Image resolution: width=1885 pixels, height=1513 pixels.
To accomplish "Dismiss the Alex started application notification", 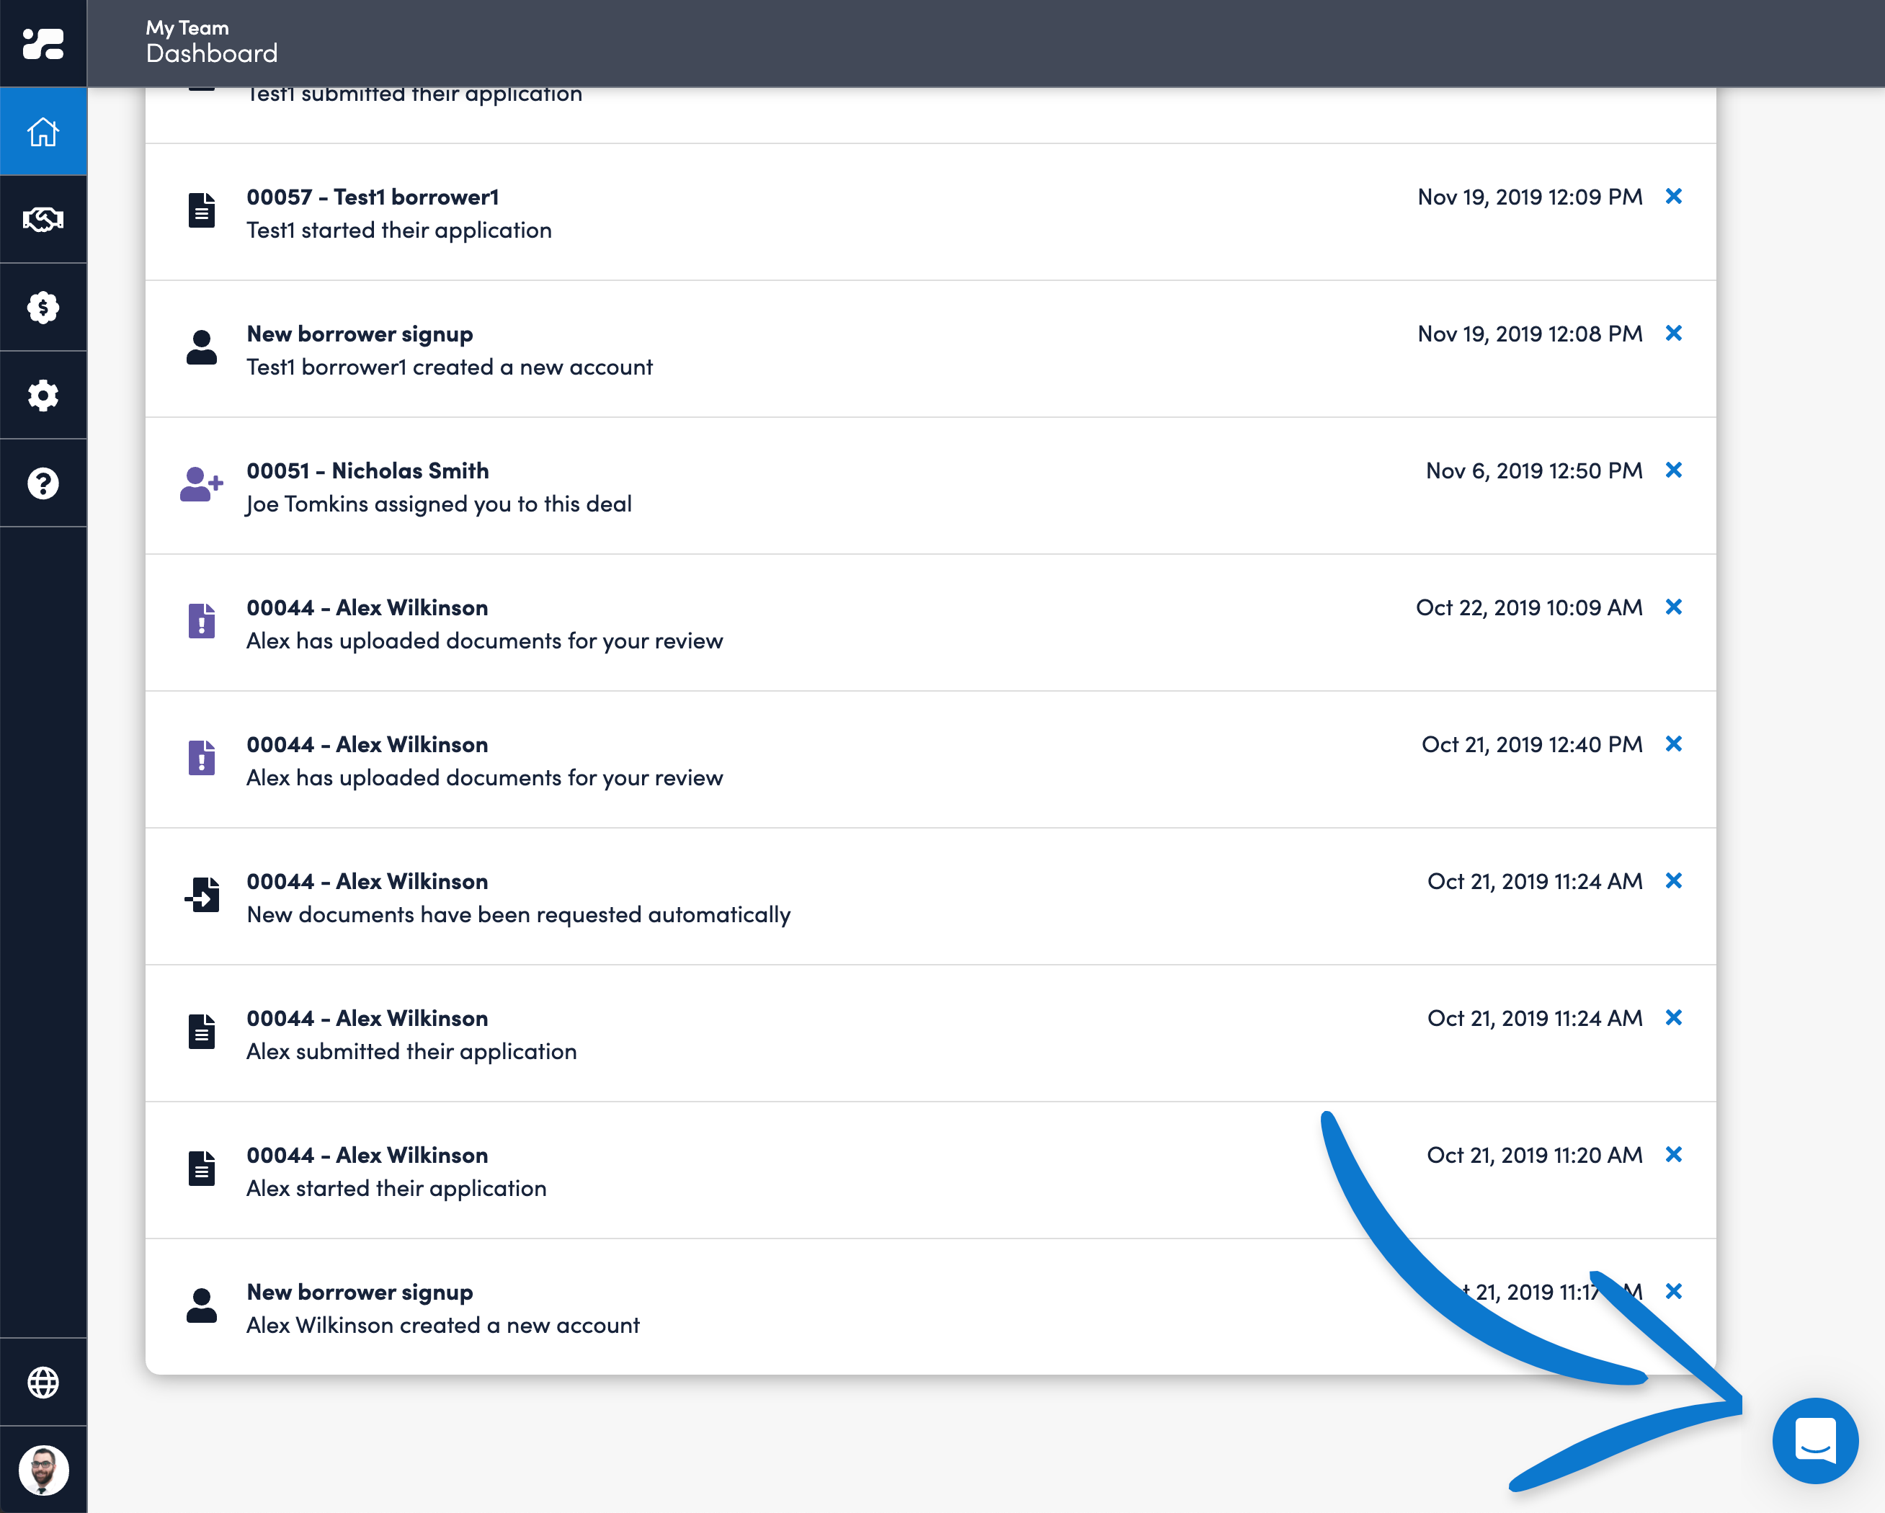I will point(1673,1155).
